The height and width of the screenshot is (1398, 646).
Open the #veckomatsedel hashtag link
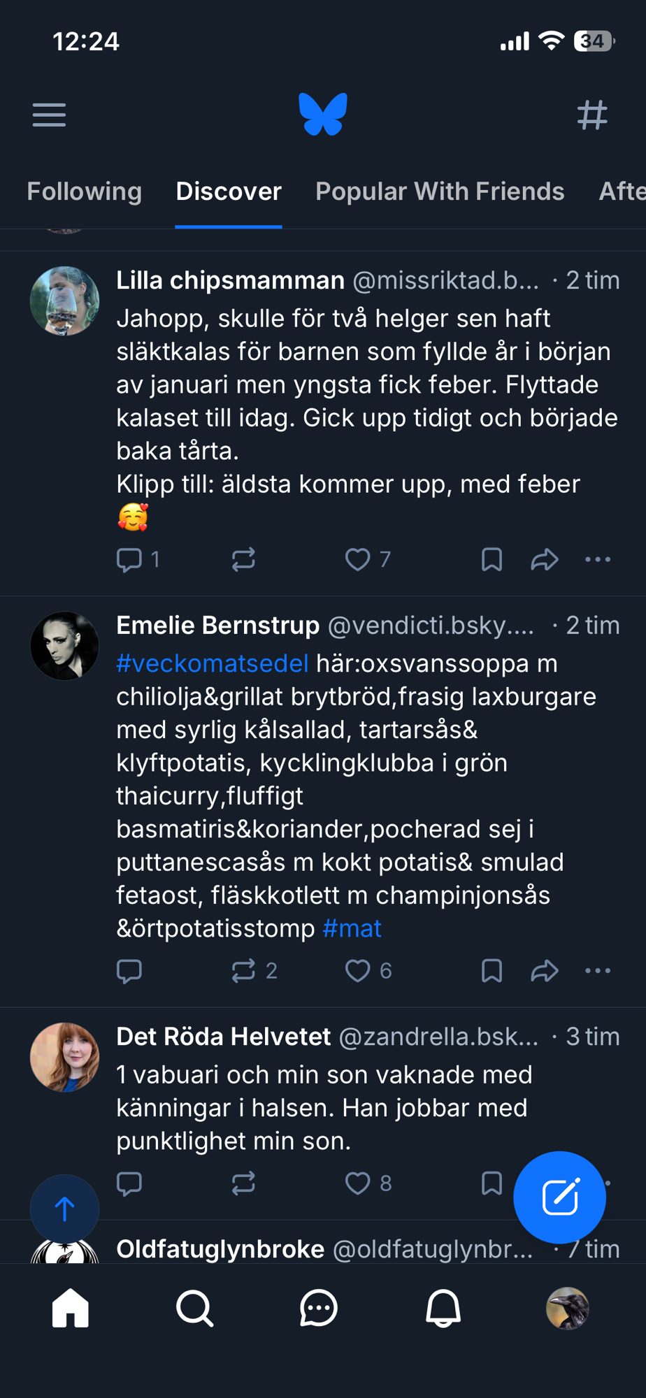(213, 663)
